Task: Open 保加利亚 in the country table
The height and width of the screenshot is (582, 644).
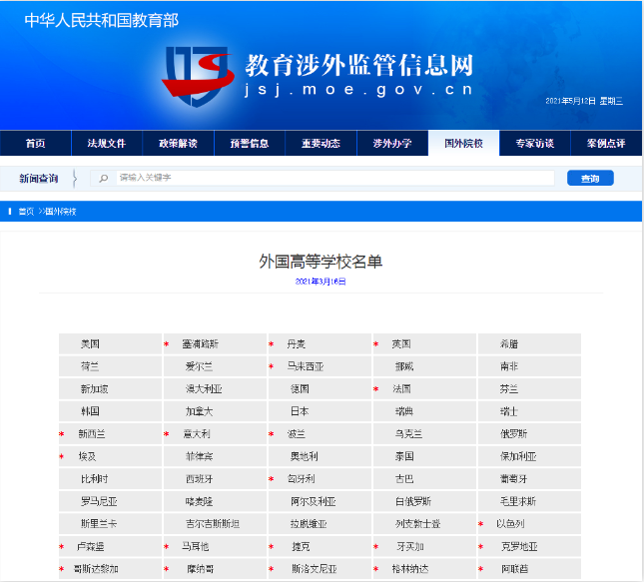Action: click(518, 456)
